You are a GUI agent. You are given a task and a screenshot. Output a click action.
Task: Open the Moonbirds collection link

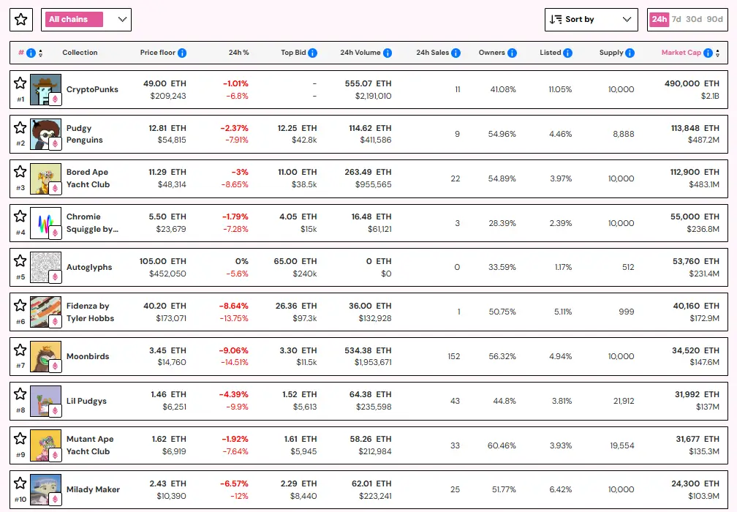88,356
